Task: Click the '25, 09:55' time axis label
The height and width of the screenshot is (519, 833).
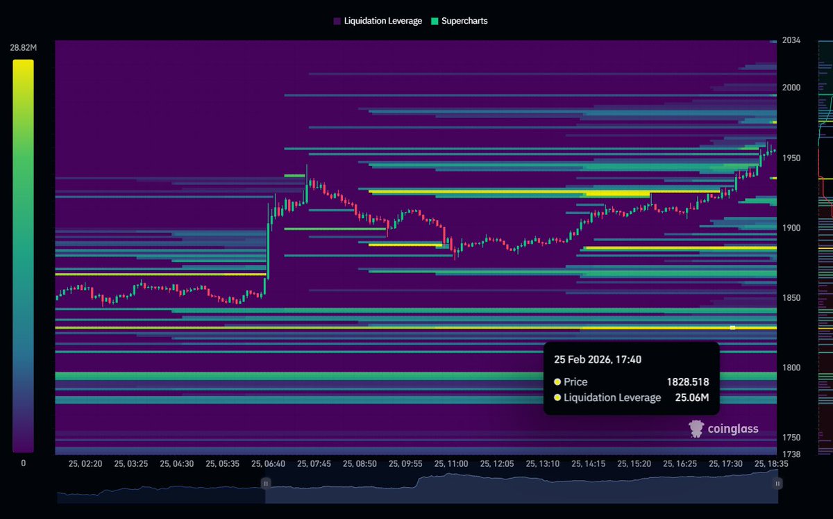Action: tap(405, 463)
